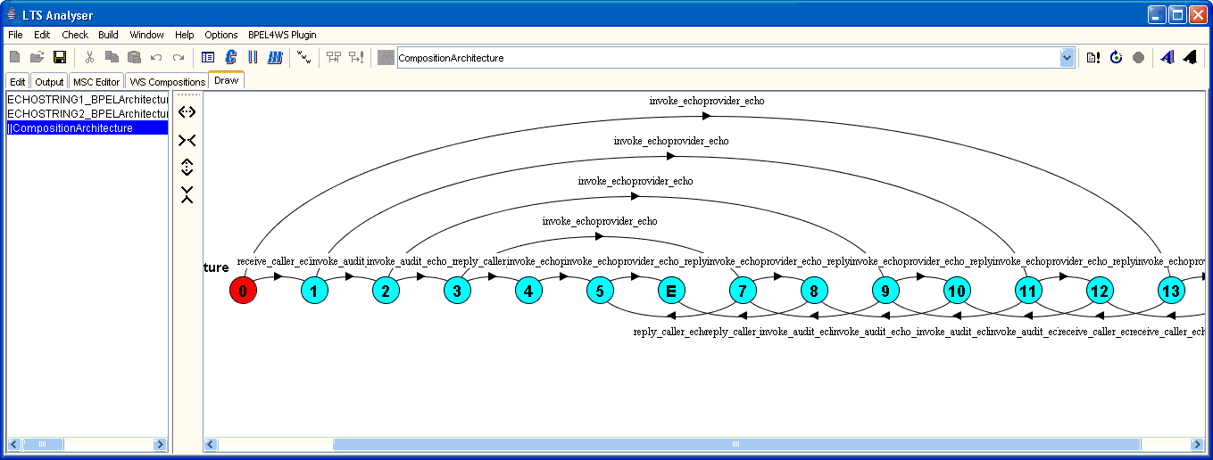The height and width of the screenshot is (460, 1213).
Task: Click the Open file folder icon
Action: [x=37, y=58]
